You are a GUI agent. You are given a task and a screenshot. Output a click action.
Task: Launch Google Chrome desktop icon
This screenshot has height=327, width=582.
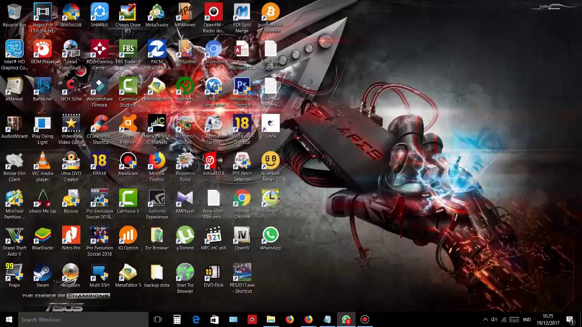[x=242, y=204]
